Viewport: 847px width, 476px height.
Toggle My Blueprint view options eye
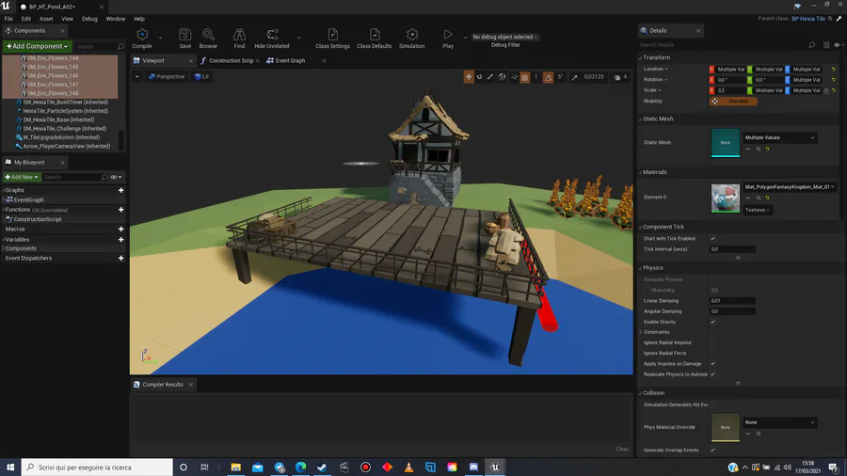(x=116, y=177)
